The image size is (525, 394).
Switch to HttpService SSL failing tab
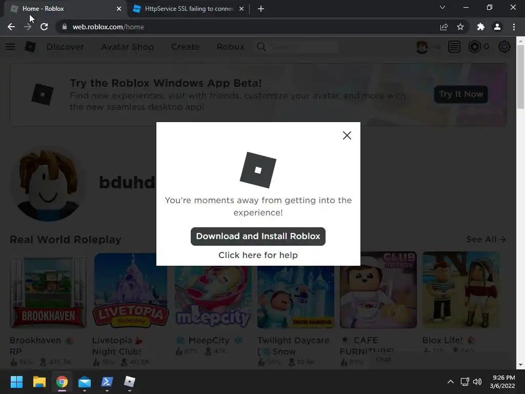(x=188, y=9)
